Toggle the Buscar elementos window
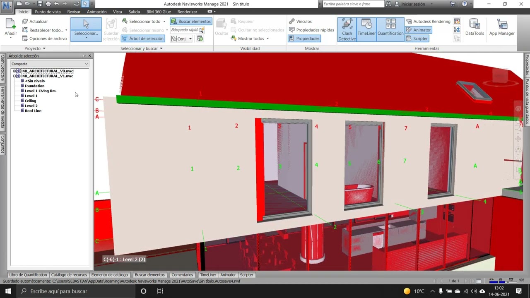 click(191, 21)
